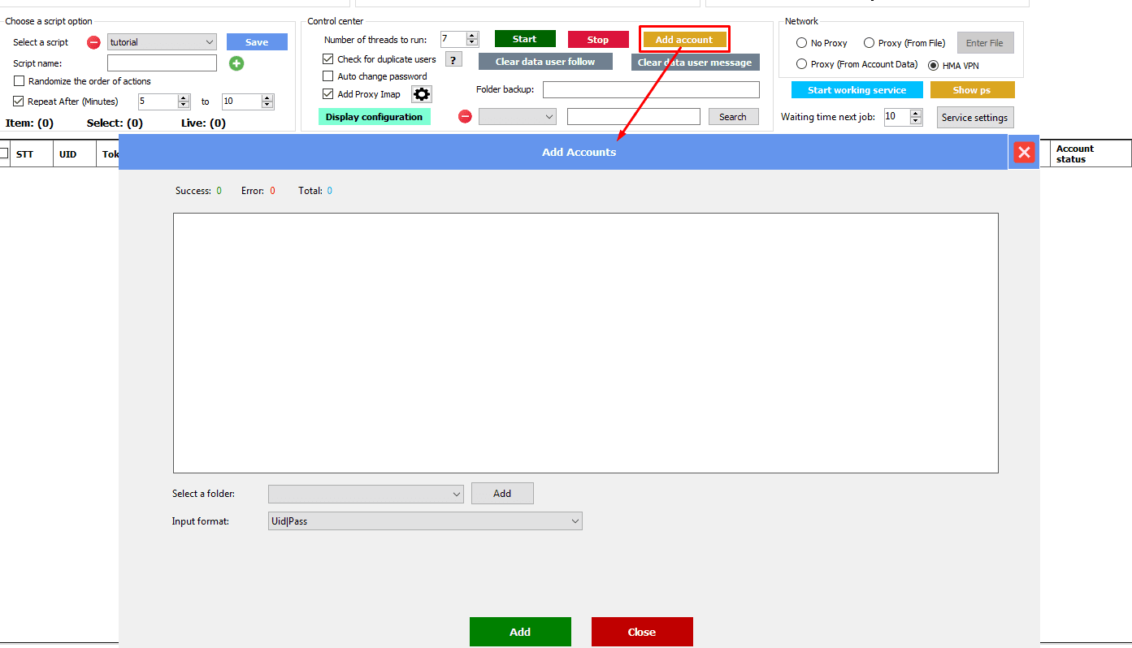
Task: Select the No Proxy radio option
Action: (x=802, y=43)
